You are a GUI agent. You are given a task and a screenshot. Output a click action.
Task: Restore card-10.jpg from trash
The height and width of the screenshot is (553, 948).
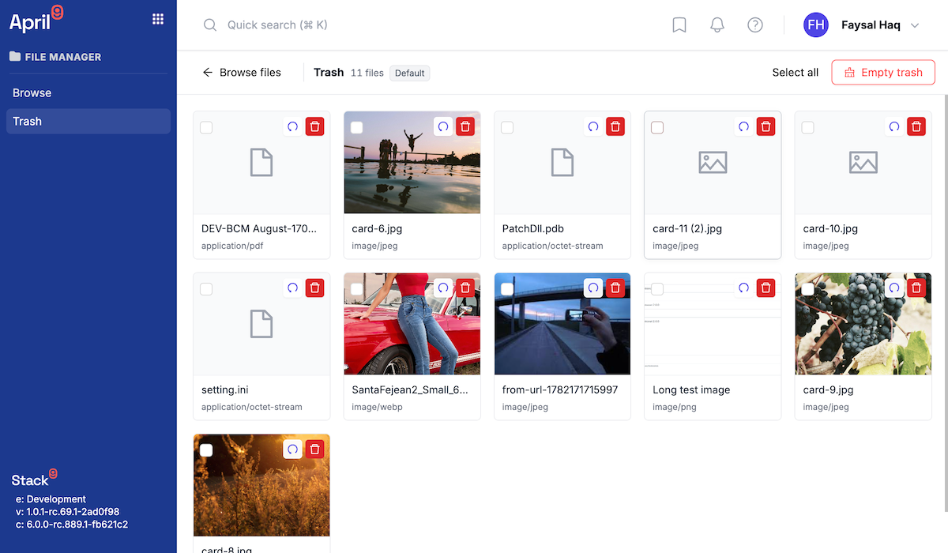[894, 126]
